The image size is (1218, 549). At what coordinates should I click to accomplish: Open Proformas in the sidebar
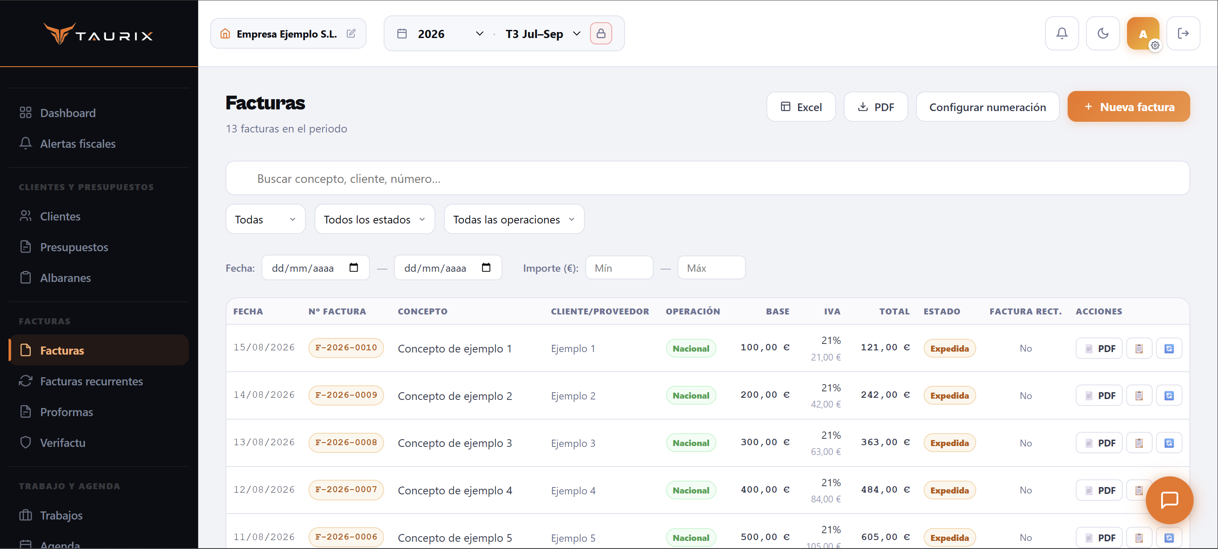(98, 412)
